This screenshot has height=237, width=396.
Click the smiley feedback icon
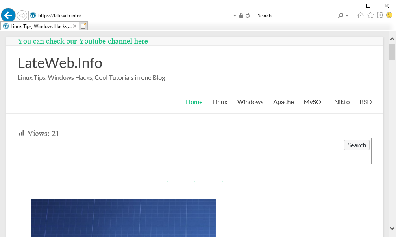[389, 15]
